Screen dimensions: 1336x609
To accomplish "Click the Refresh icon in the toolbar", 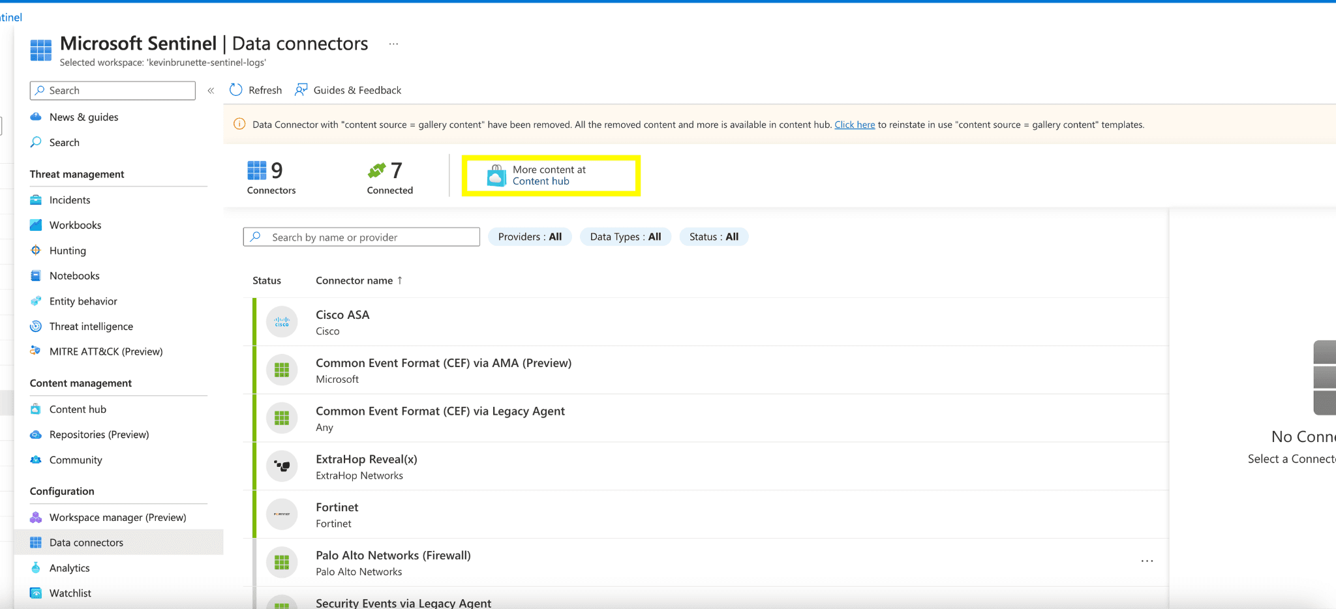I will [x=236, y=90].
